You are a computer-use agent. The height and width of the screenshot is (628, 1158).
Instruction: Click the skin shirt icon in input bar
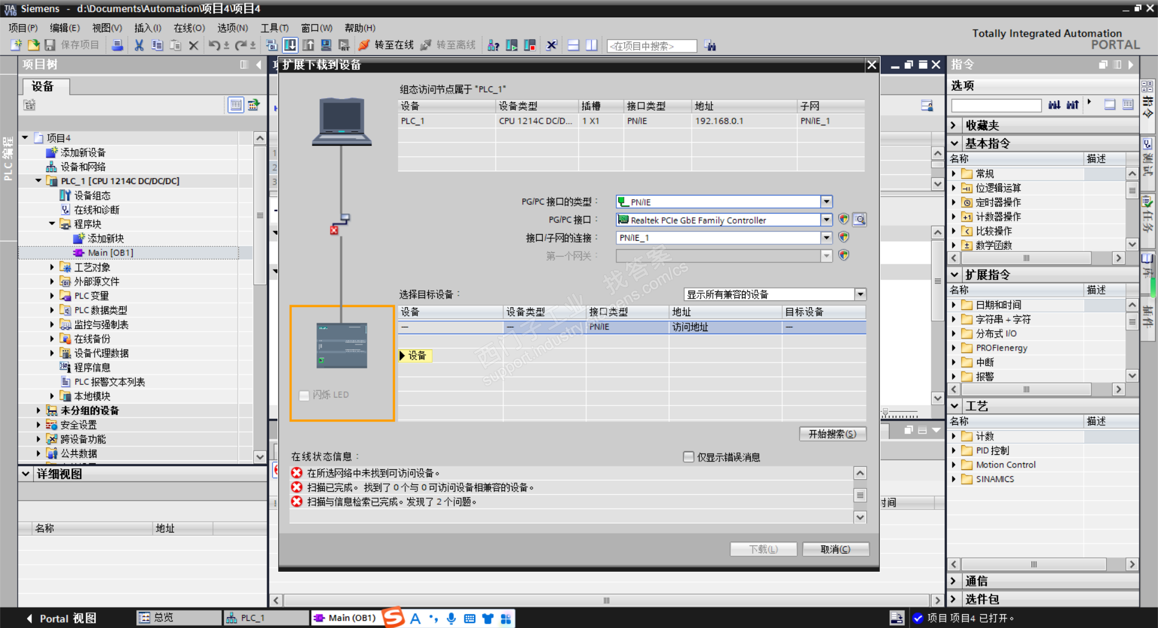[x=488, y=618]
